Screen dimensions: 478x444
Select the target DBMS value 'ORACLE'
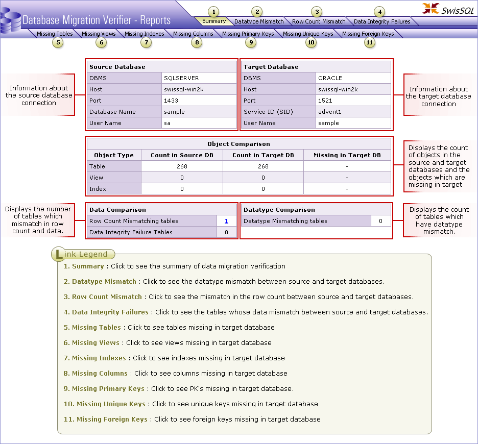[x=330, y=78]
